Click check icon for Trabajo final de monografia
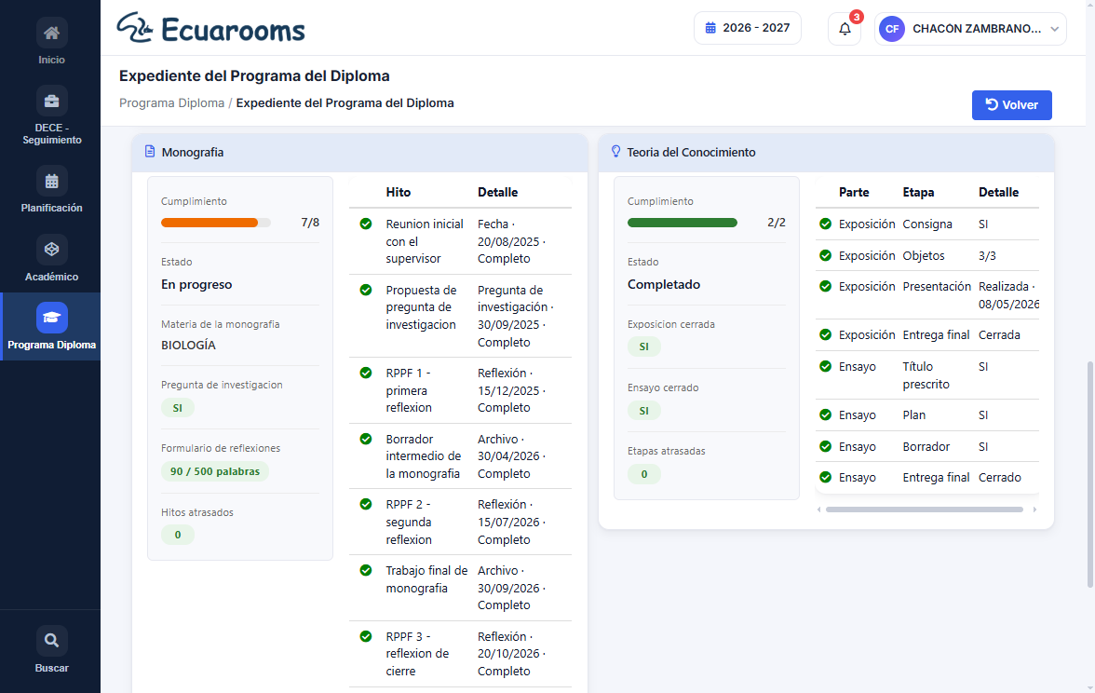Image resolution: width=1095 pixels, height=693 pixels. click(x=365, y=570)
